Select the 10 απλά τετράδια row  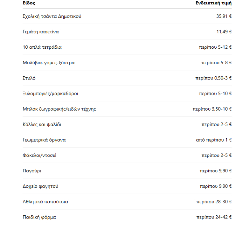(127, 47)
